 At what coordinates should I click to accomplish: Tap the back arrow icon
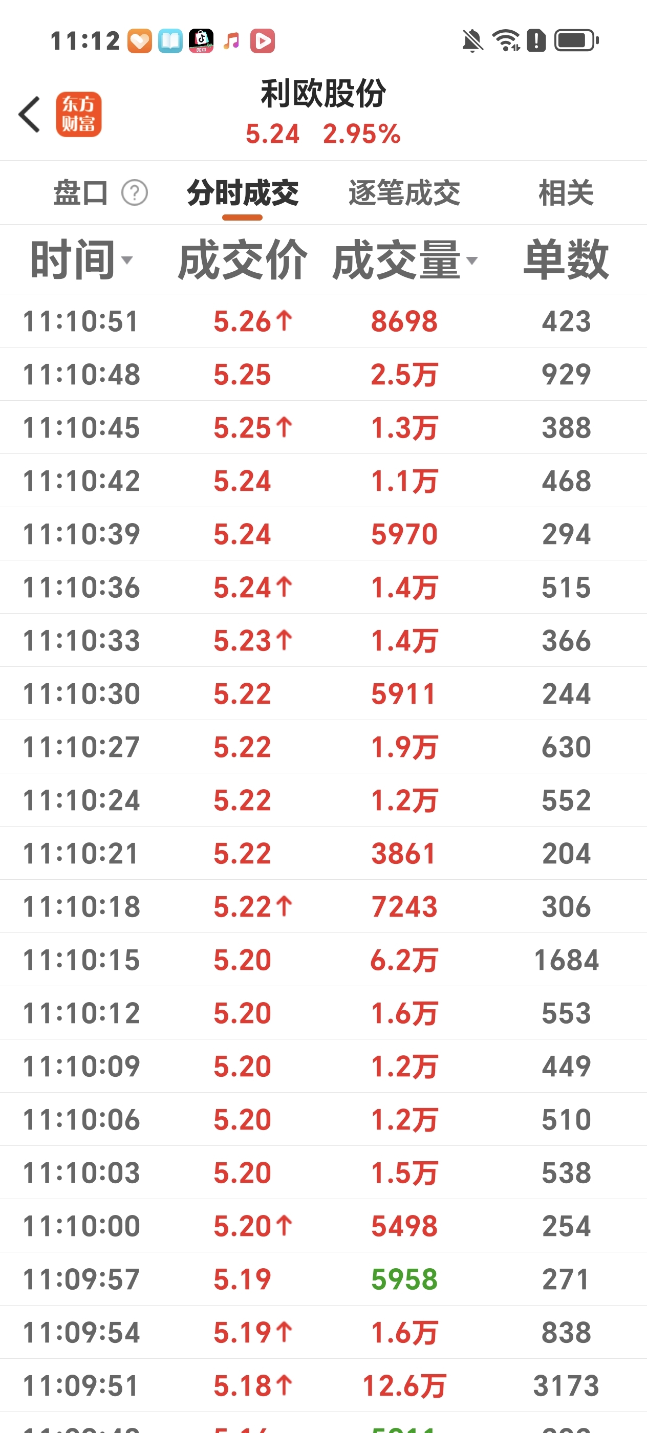(30, 115)
